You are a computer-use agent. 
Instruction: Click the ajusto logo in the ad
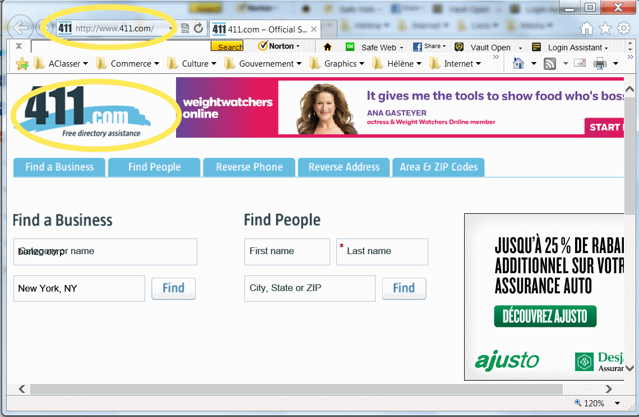(x=507, y=360)
